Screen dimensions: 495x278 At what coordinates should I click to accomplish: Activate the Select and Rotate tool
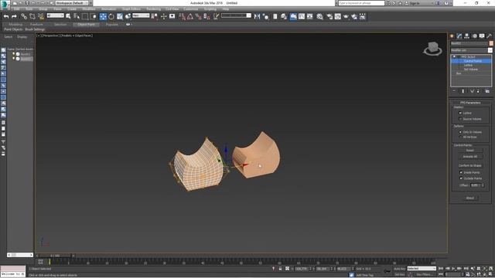111,16
